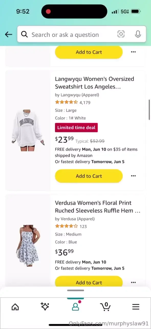Go back with the back arrow
This screenshot has height=329, width=151.
(8, 34)
